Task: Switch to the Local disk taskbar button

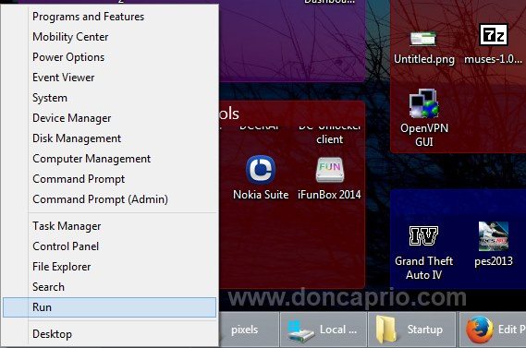Action: click(323, 330)
